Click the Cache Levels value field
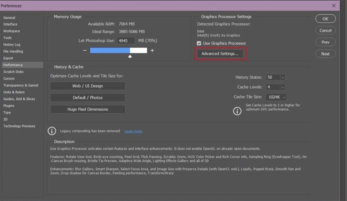 coord(273,87)
